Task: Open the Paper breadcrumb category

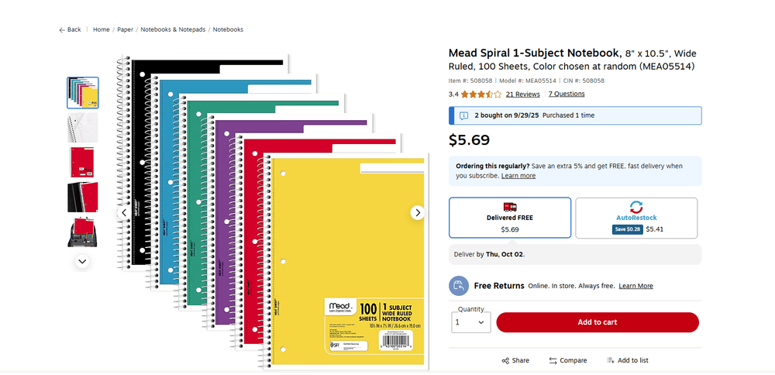Action: [125, 29]
